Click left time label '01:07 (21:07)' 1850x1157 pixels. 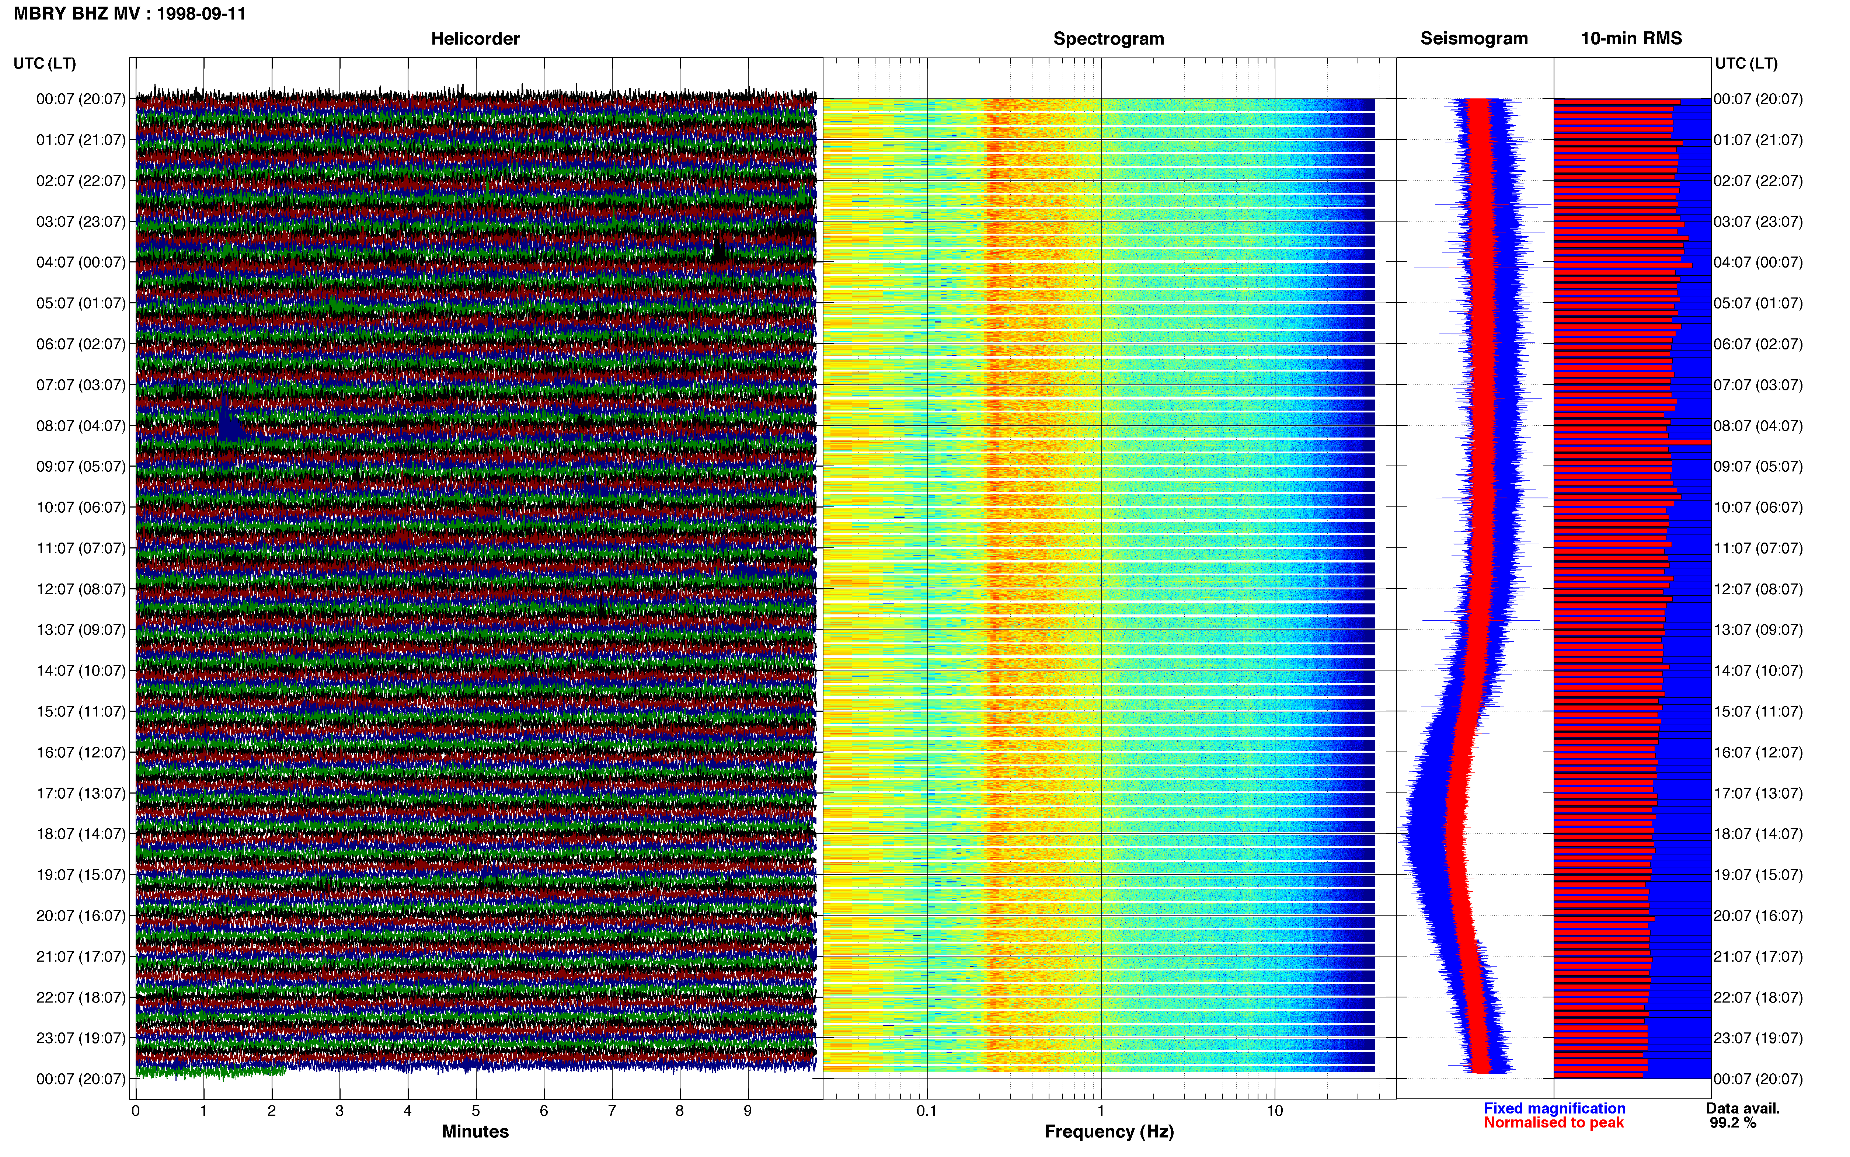coord(81,140)
